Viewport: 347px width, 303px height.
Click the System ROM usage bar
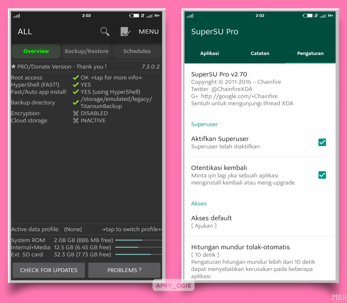[x=138, y=240]
